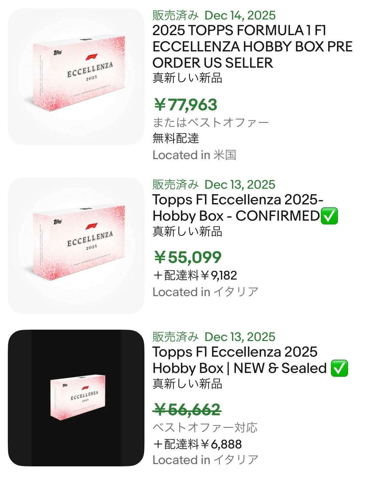Click the struck-through ¥56,662 price
Screen dimensions: 366x481
pyautogui.click(x=187, y=409)
